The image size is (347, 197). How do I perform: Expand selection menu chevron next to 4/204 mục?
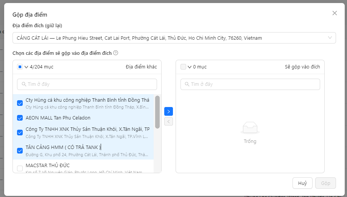(x=26, y=67)
